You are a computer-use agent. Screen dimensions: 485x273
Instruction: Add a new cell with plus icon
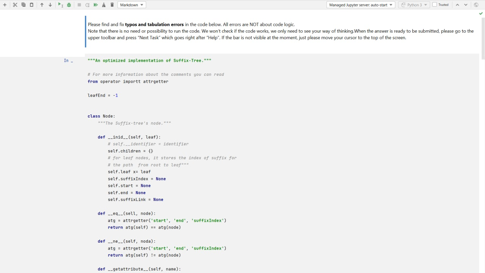point(5,5)
